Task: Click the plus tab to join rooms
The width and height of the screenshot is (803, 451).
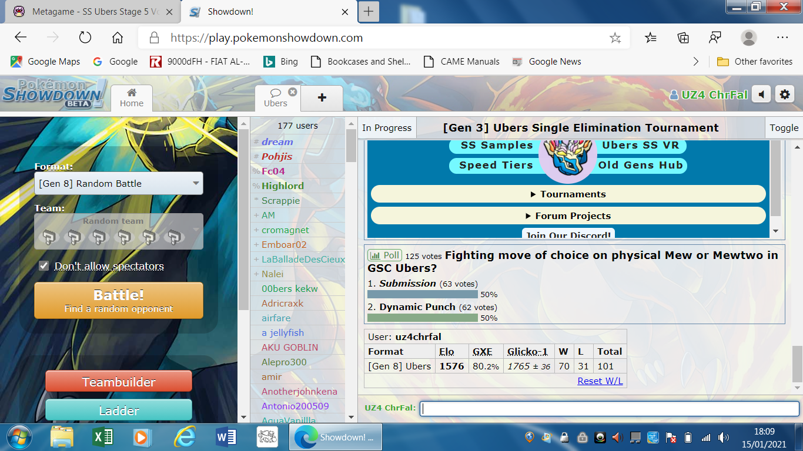Action: pyautogui.click(x=322, y=98)
